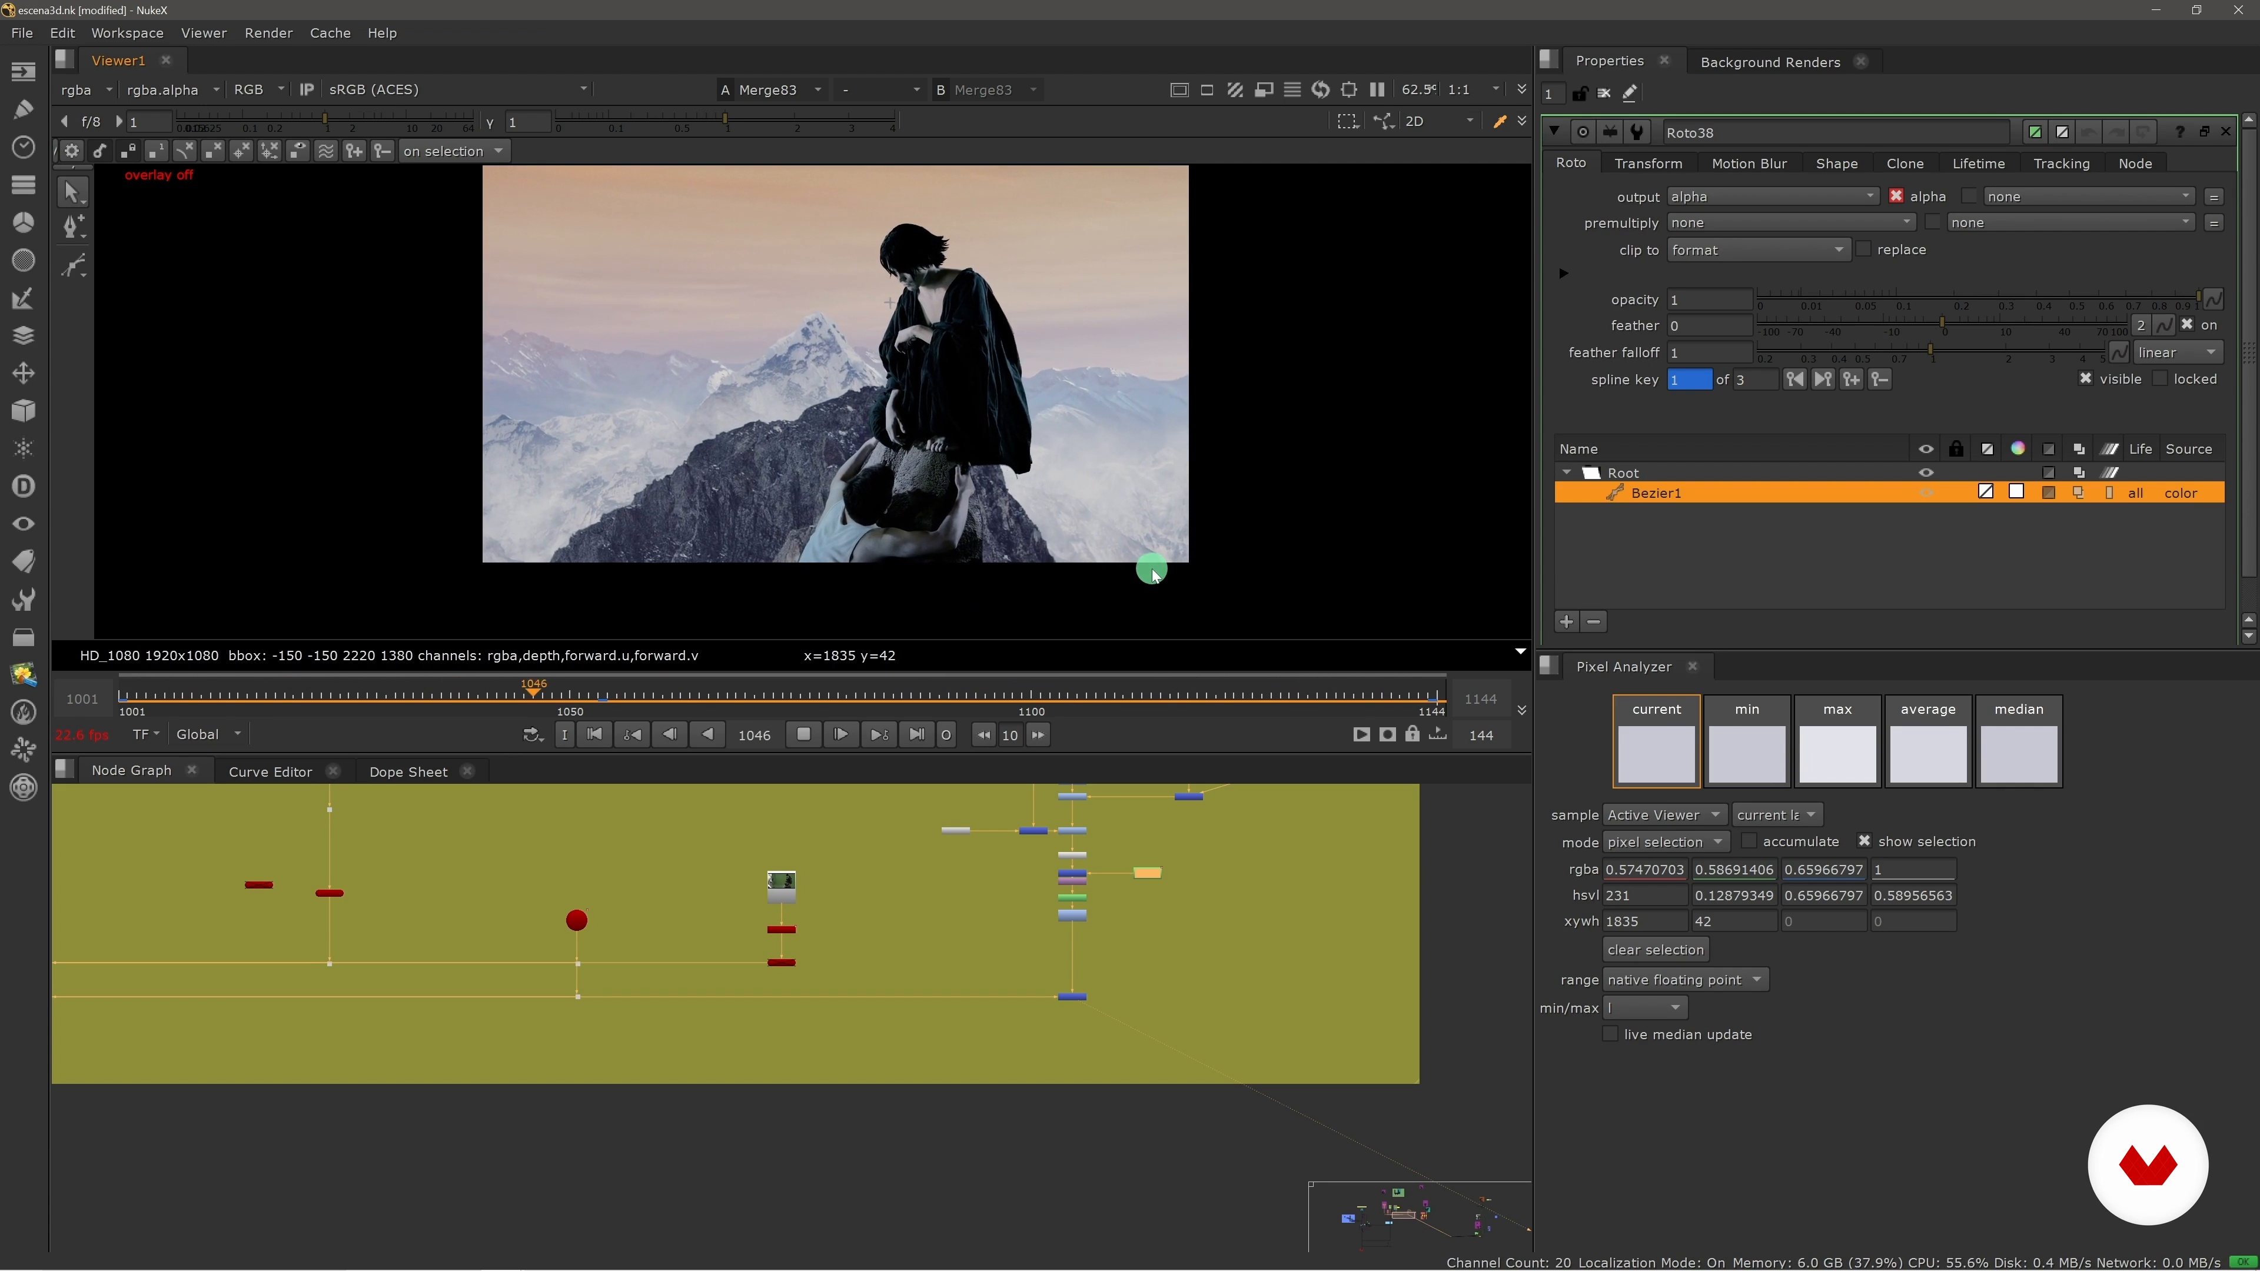Click the Roto38 node help question icon
2260x1271 pixels.
coord(2179,132)
